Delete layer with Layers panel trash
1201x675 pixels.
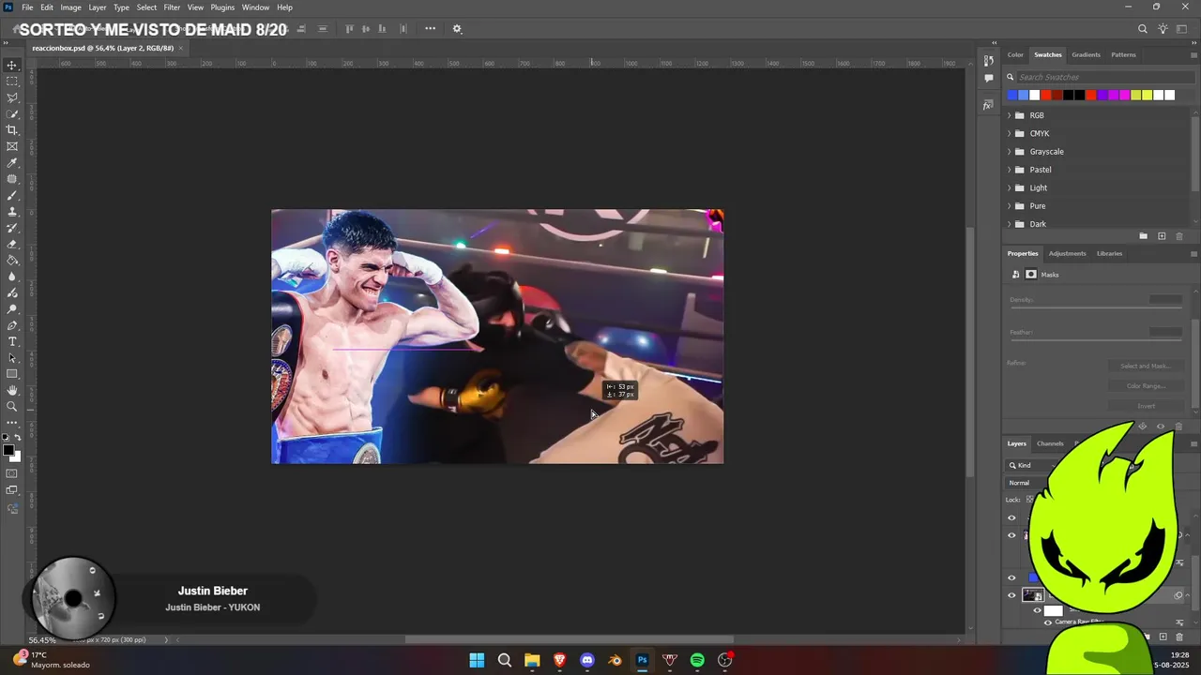[1179, 637]
